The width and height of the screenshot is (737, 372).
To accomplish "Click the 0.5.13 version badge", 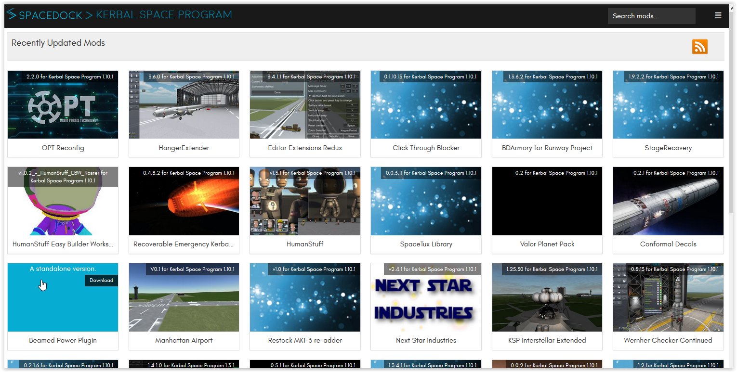I will [674, 269].
